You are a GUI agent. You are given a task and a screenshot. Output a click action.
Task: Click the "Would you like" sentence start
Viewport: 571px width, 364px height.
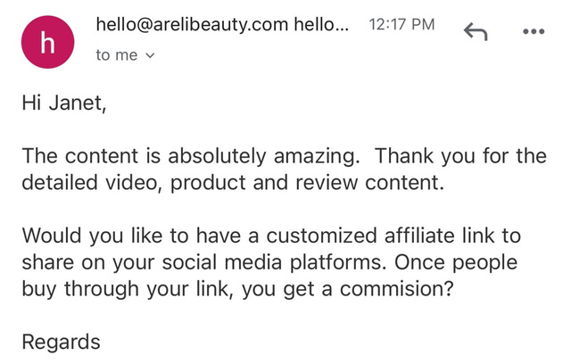pyautogui.click(x=81, y=236)
